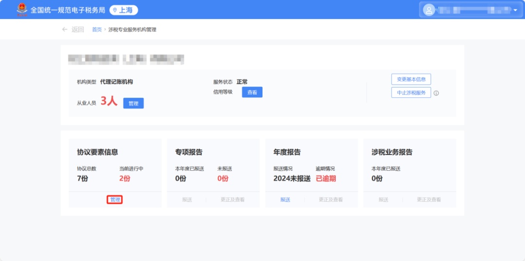Go to 首页 in the breadcrumb
Viewport: 525px width, 261px height.
point(97,30)
